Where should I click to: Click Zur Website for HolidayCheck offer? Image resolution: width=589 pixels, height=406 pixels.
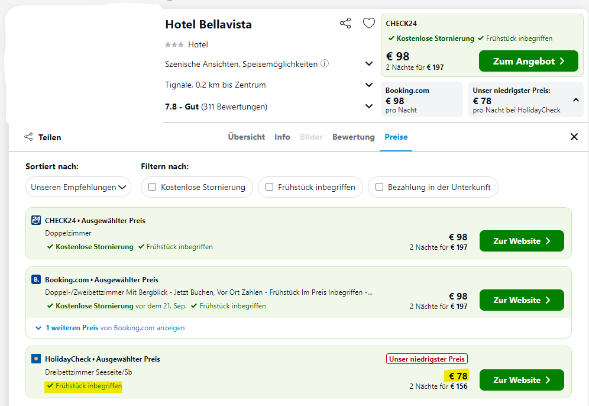point(522,380)
